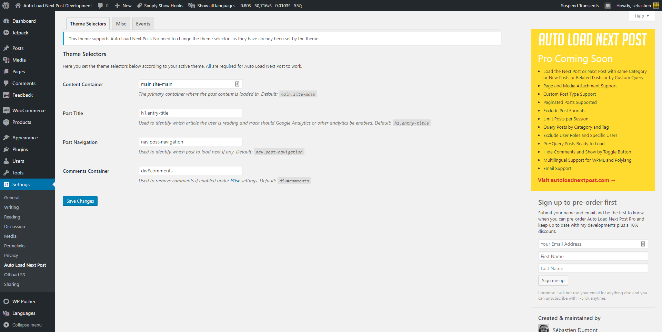Click the Pages sidebar icon
662x332 pixels.
pyautogui.click(x=6, y=72)
